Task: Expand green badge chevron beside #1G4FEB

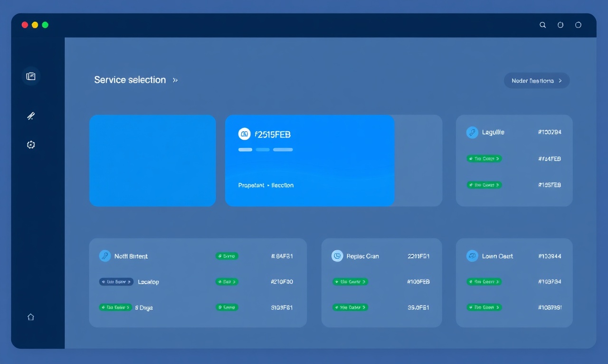Action: (x=484, y=159)
